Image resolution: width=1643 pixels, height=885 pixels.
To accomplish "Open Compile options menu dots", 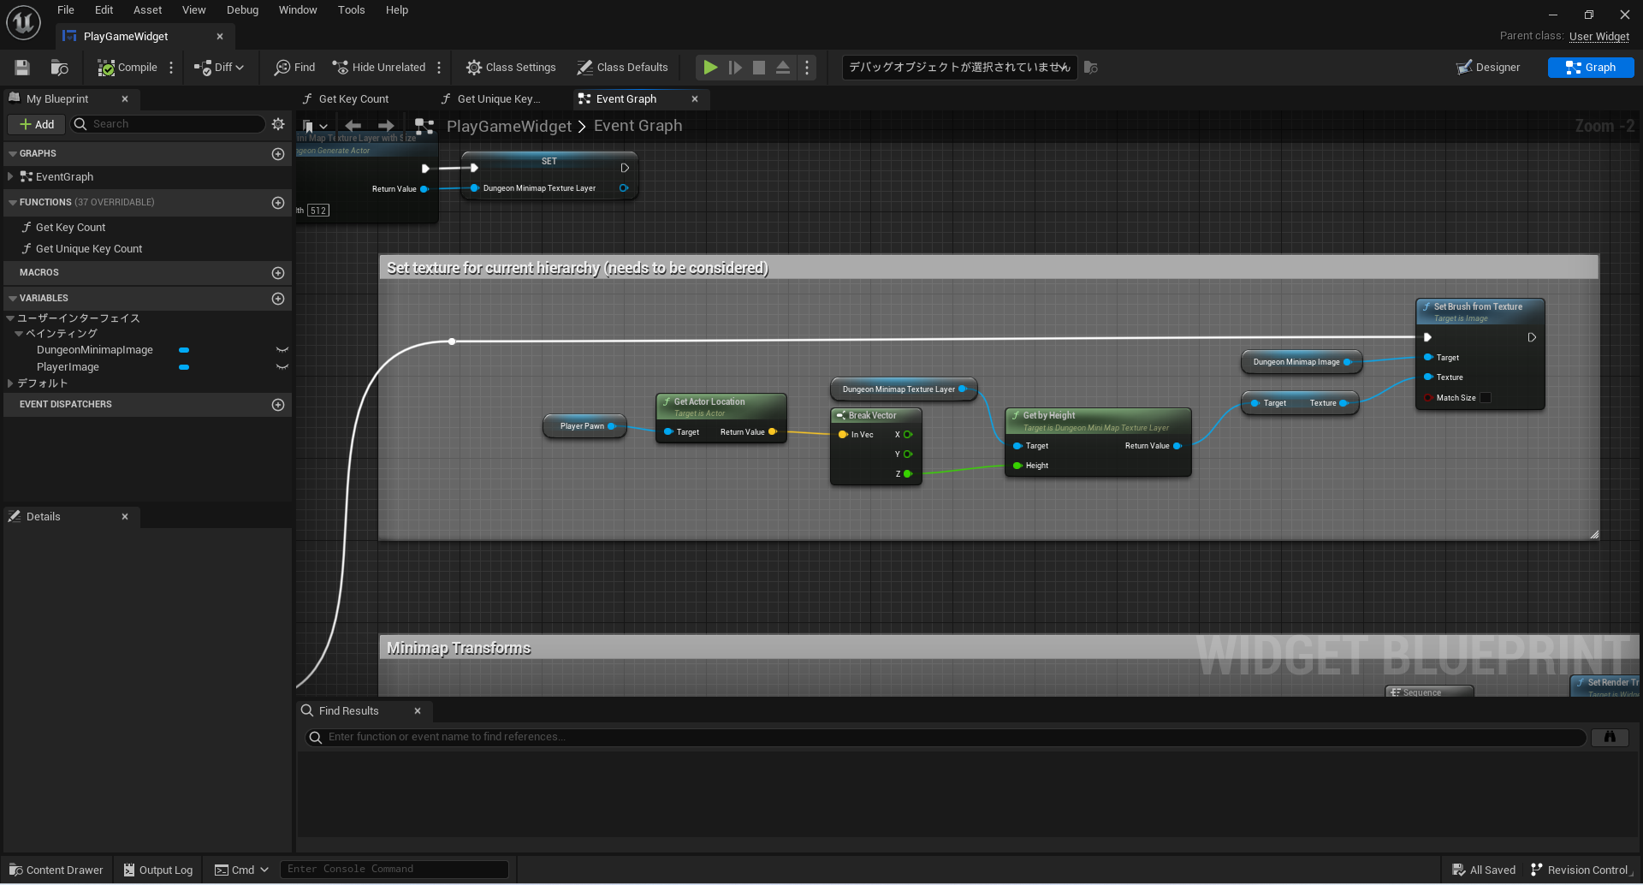I will click(x=171, y=68).
